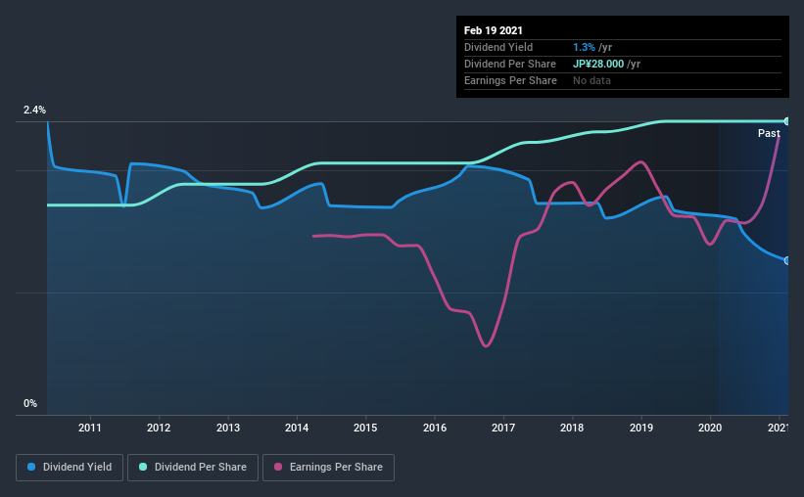Toggle the Dividend Yield legend button

coord(70,468)
